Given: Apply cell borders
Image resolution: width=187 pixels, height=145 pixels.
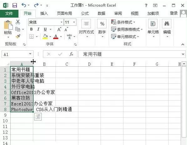Looking at the screenshot, I should click(x=32, y=36).
